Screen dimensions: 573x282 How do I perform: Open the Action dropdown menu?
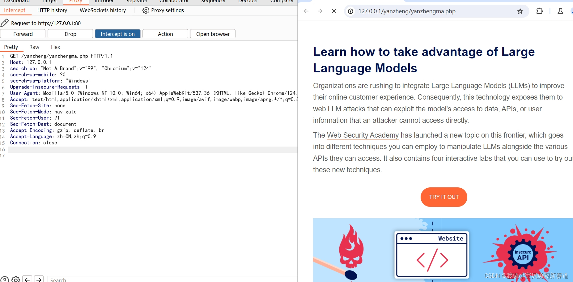165,34
